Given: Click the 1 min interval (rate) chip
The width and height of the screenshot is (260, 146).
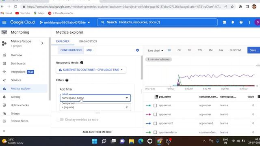Looking at the screenshot, I should [x=158, y=60].
